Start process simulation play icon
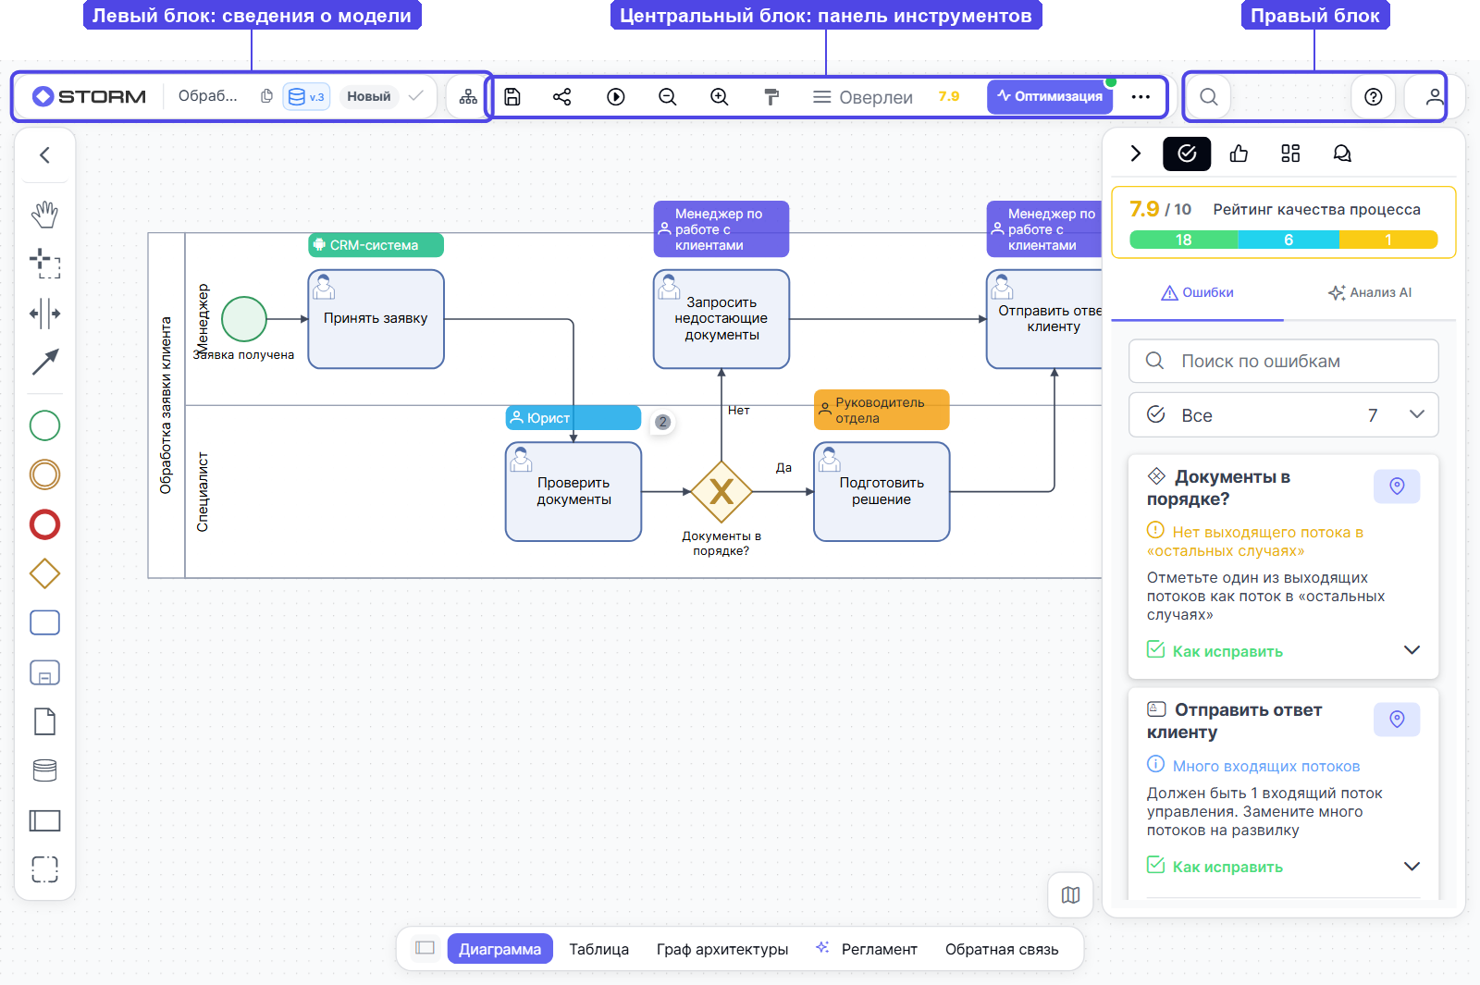Image resolution: width=1480 pixels, height=985 pixels. tap(616, 97)
